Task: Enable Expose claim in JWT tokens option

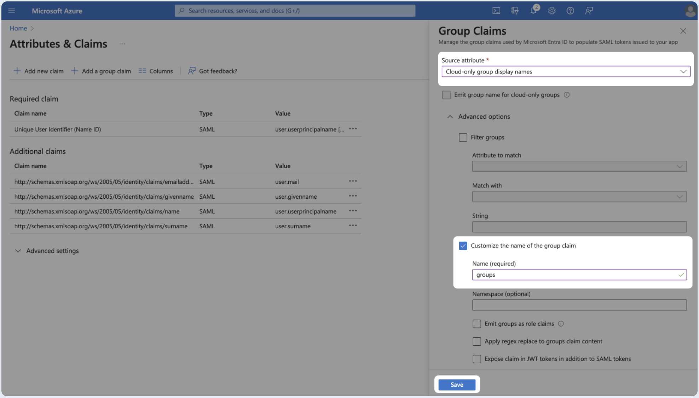Action: click(x=476, y=359)
